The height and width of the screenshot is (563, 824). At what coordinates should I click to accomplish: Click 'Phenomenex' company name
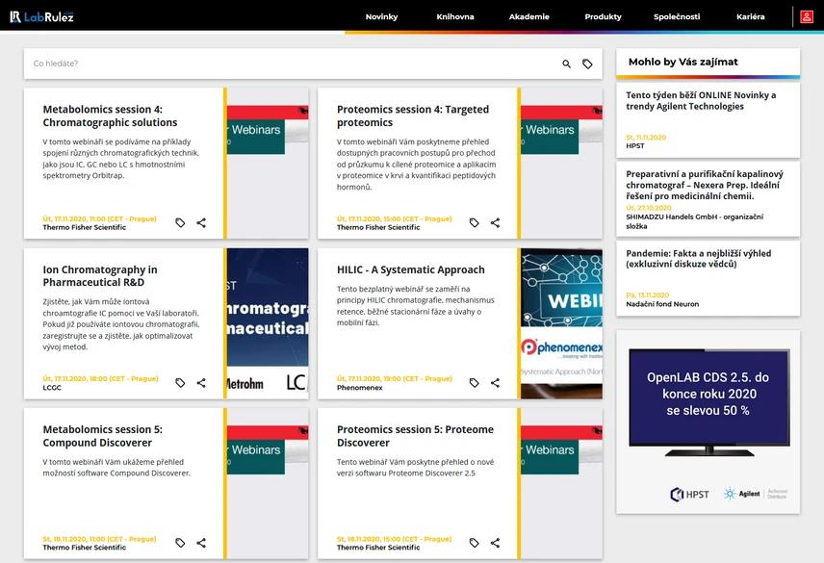point(359,388)
